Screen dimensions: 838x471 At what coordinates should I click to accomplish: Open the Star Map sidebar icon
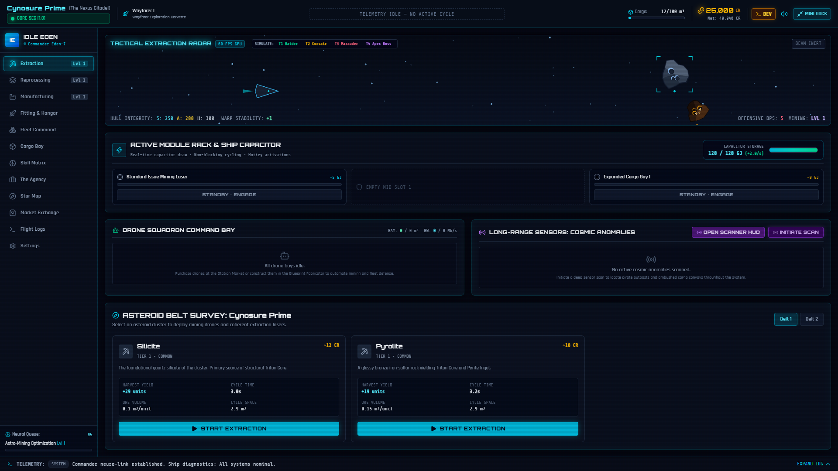point(13,196)
